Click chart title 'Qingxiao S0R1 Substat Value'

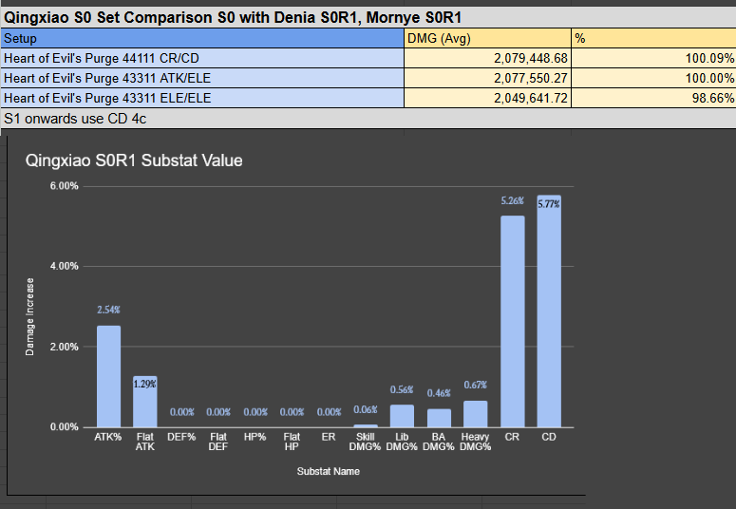134,160
